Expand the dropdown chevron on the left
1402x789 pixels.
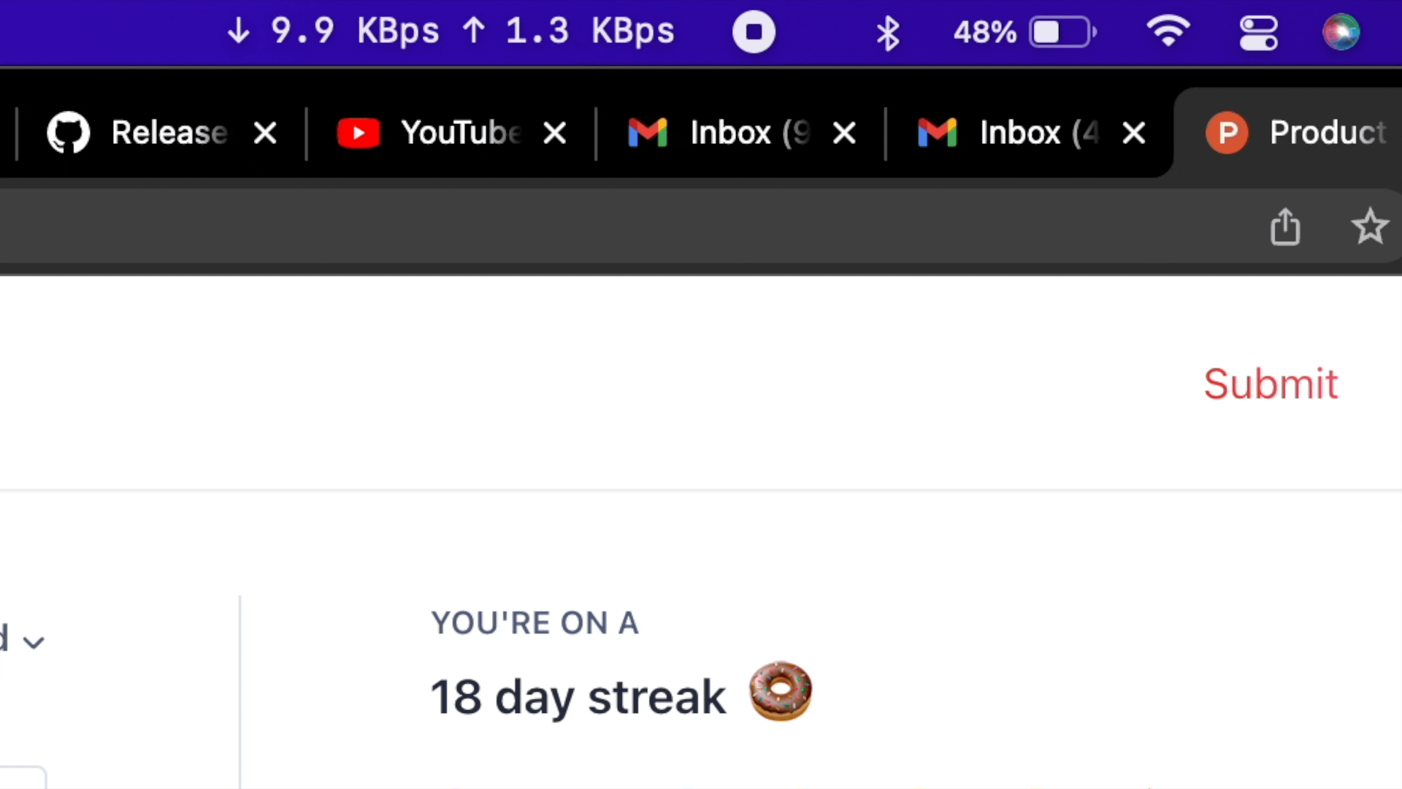(34, 642)
